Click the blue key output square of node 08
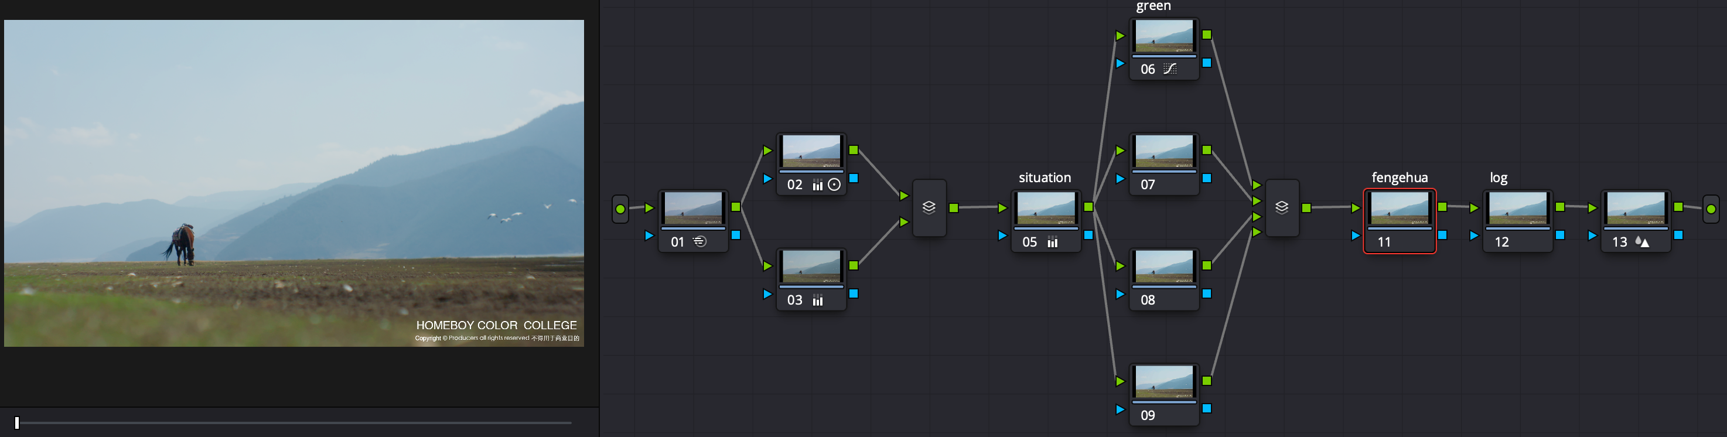The image size is (1727, 437). [x=1207, y=293]
